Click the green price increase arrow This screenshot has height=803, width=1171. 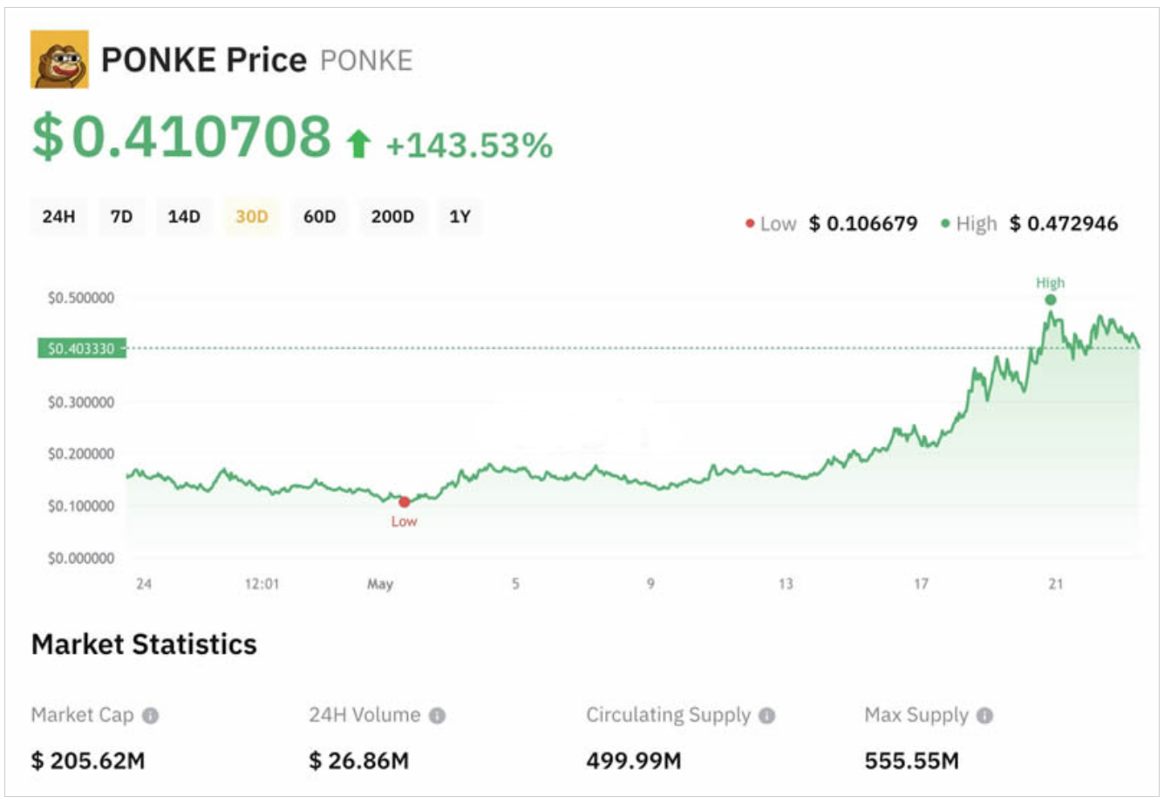tap(358, 144)
